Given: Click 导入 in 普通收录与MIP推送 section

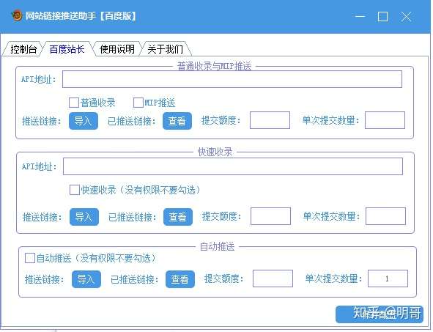Looking at the screenshot, I should 84,121.
